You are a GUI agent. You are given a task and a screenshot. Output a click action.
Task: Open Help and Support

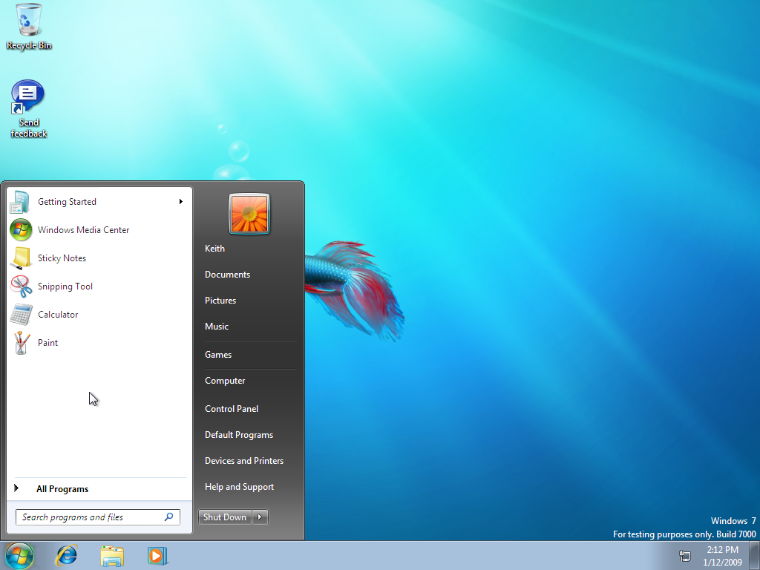(x=239, y=486)
